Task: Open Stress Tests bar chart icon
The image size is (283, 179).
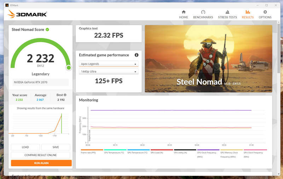Action: [x=227, y=12]
